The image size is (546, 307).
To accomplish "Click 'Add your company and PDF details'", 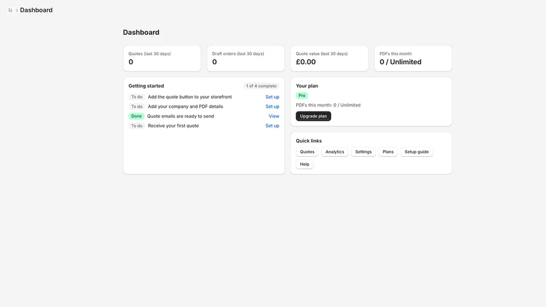I will [185, 106].
